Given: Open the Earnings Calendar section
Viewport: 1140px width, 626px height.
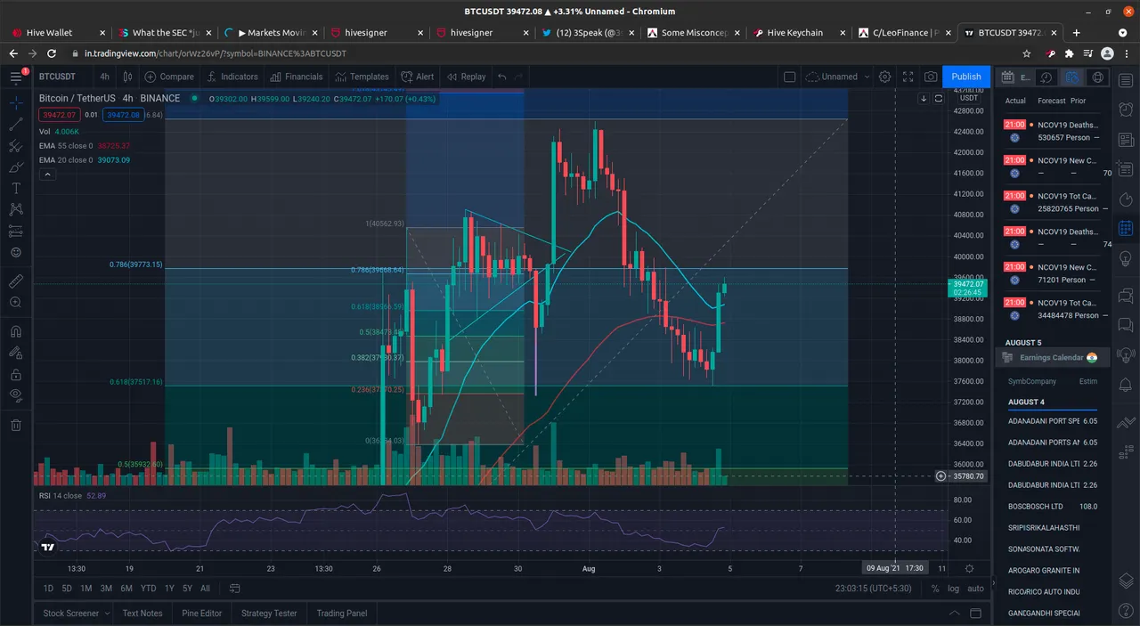Looking at the screenshot, I should [x=1052, y=357].
